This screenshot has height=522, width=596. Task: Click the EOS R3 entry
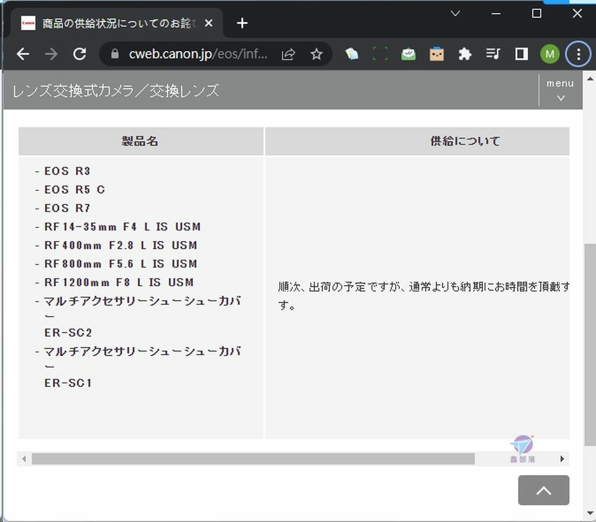point(68,171)
